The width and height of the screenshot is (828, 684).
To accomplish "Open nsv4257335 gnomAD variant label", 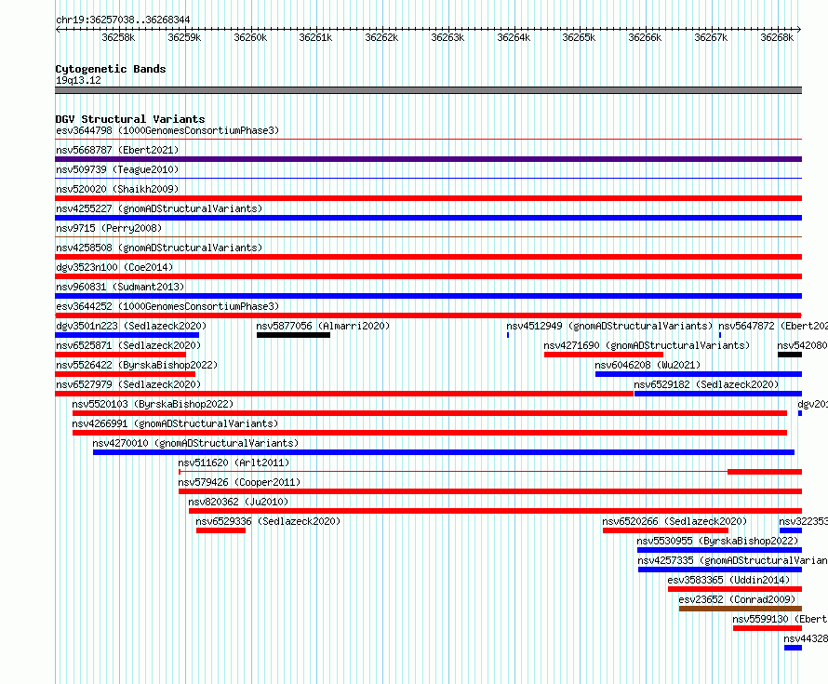I will 732,560.
